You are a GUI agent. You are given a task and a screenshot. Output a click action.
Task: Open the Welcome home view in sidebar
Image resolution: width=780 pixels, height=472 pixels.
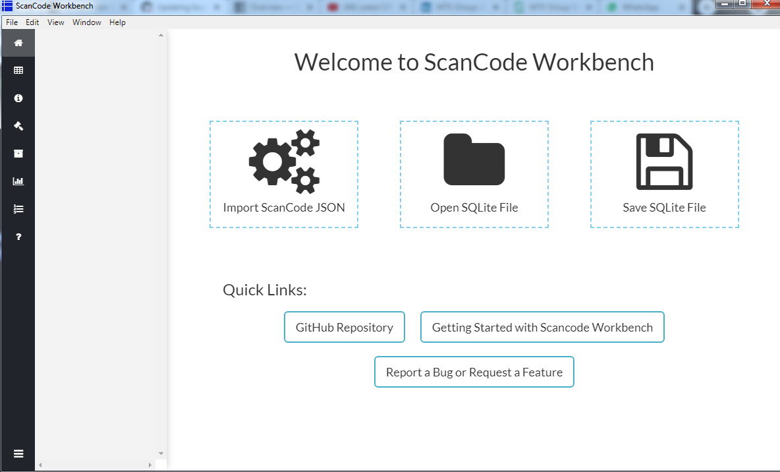18,43
